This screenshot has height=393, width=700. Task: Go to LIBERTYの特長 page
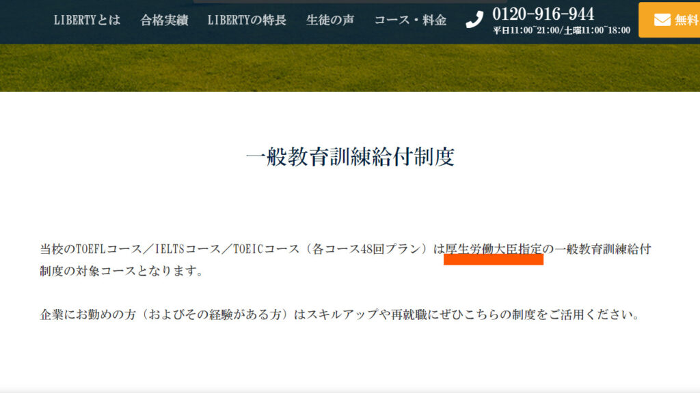[247, 20]
